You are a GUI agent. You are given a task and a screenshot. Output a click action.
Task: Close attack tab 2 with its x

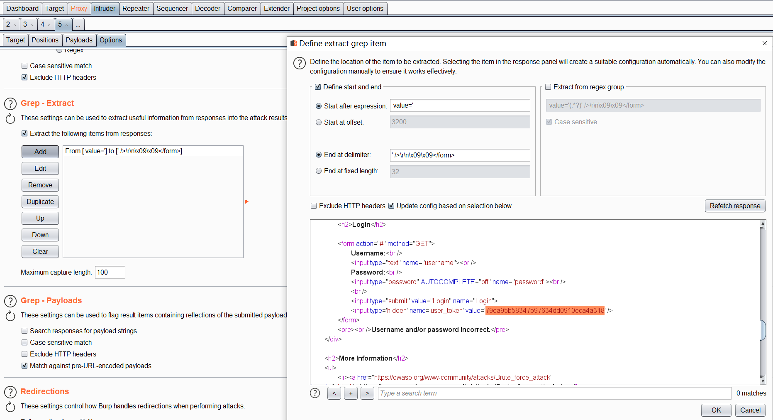pos(15,25)
